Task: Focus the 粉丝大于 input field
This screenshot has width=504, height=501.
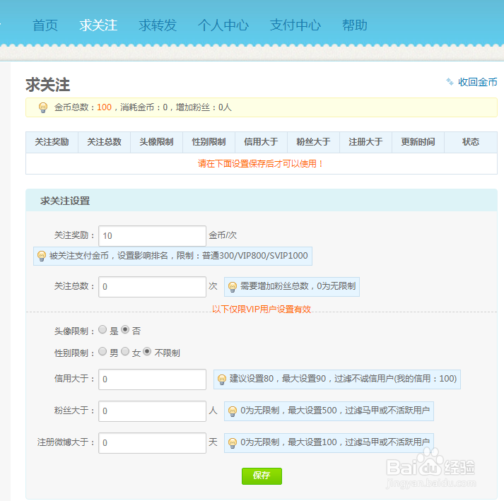Action: click(x=153, y=411)
